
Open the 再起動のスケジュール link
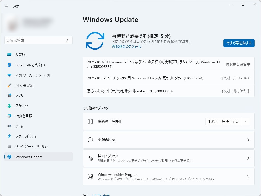(127, 47)
